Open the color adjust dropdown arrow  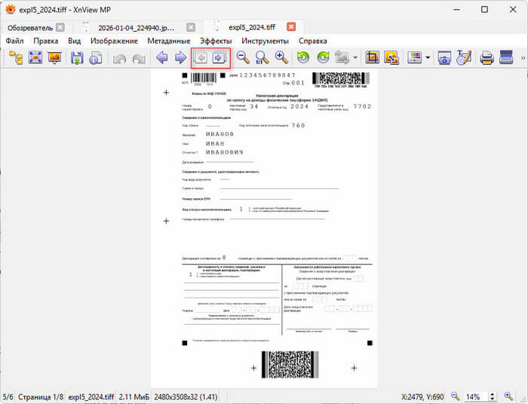428,57
